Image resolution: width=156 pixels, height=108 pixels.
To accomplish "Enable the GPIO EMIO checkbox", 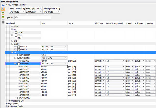I will coord(19,55).
